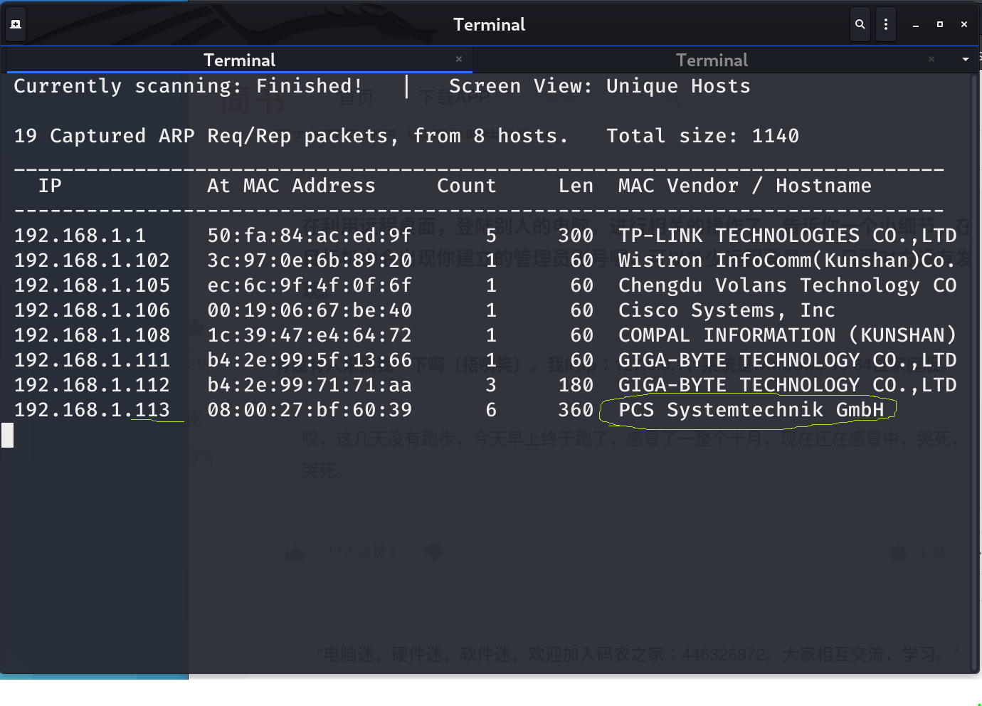Viewport: 982px width, 706px height.
Task: Click the PCS Systemtechnik GmbH vendor text
Action: point(751,410)
